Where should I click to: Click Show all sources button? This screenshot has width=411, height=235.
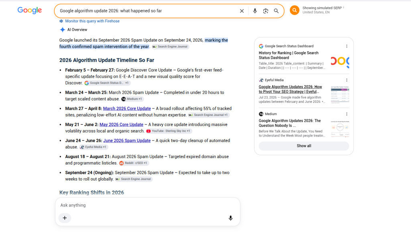click(x=304, y=146)
